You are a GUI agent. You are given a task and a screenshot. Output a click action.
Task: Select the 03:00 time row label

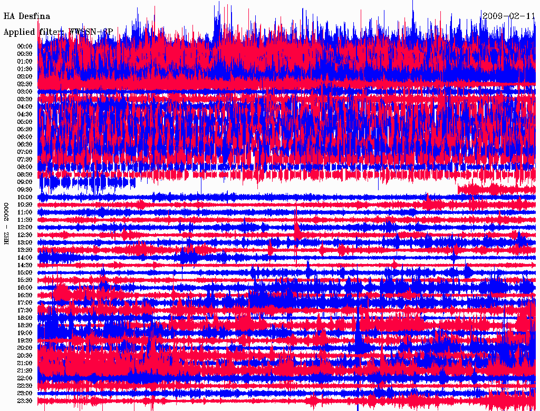pyautogui.click(x=25, y=92)
